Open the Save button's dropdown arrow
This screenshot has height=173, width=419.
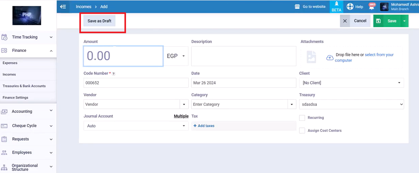[404, 21]
